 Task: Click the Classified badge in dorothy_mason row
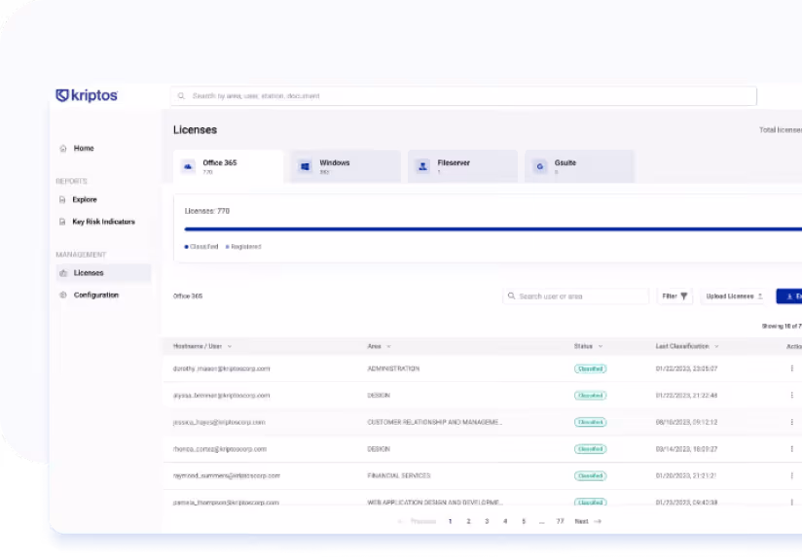pyautogui.click(x=590, y=369)
